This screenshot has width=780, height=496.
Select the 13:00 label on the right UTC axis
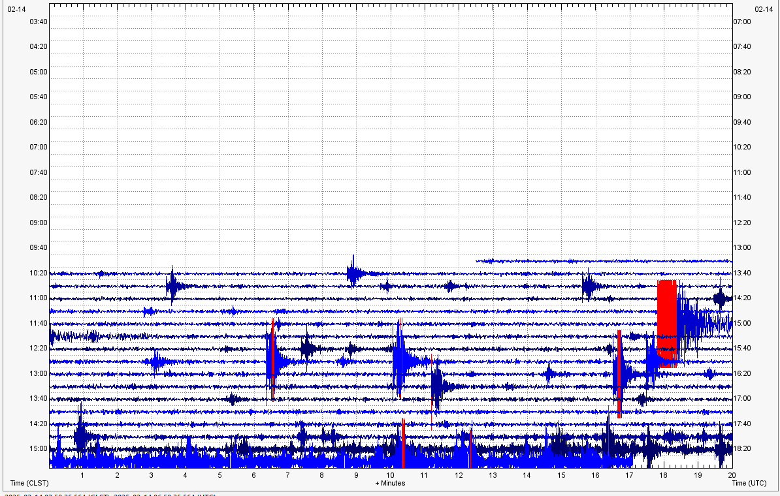743,247
